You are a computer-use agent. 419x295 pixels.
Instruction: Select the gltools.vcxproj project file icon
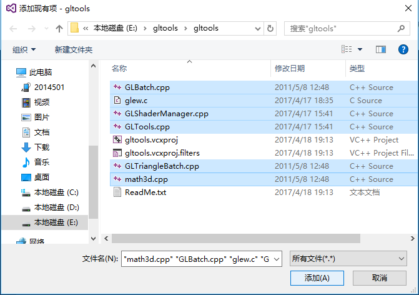(117, 139)
